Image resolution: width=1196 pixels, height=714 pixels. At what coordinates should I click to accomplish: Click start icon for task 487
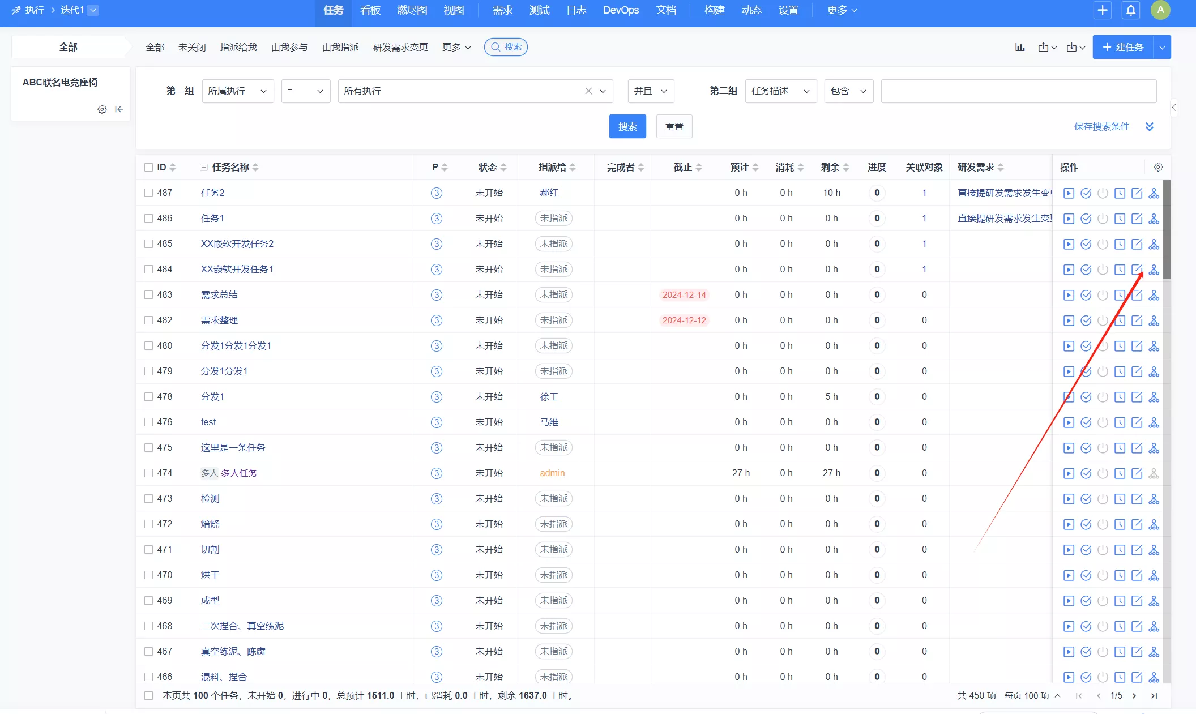[x=1069, y=193]
